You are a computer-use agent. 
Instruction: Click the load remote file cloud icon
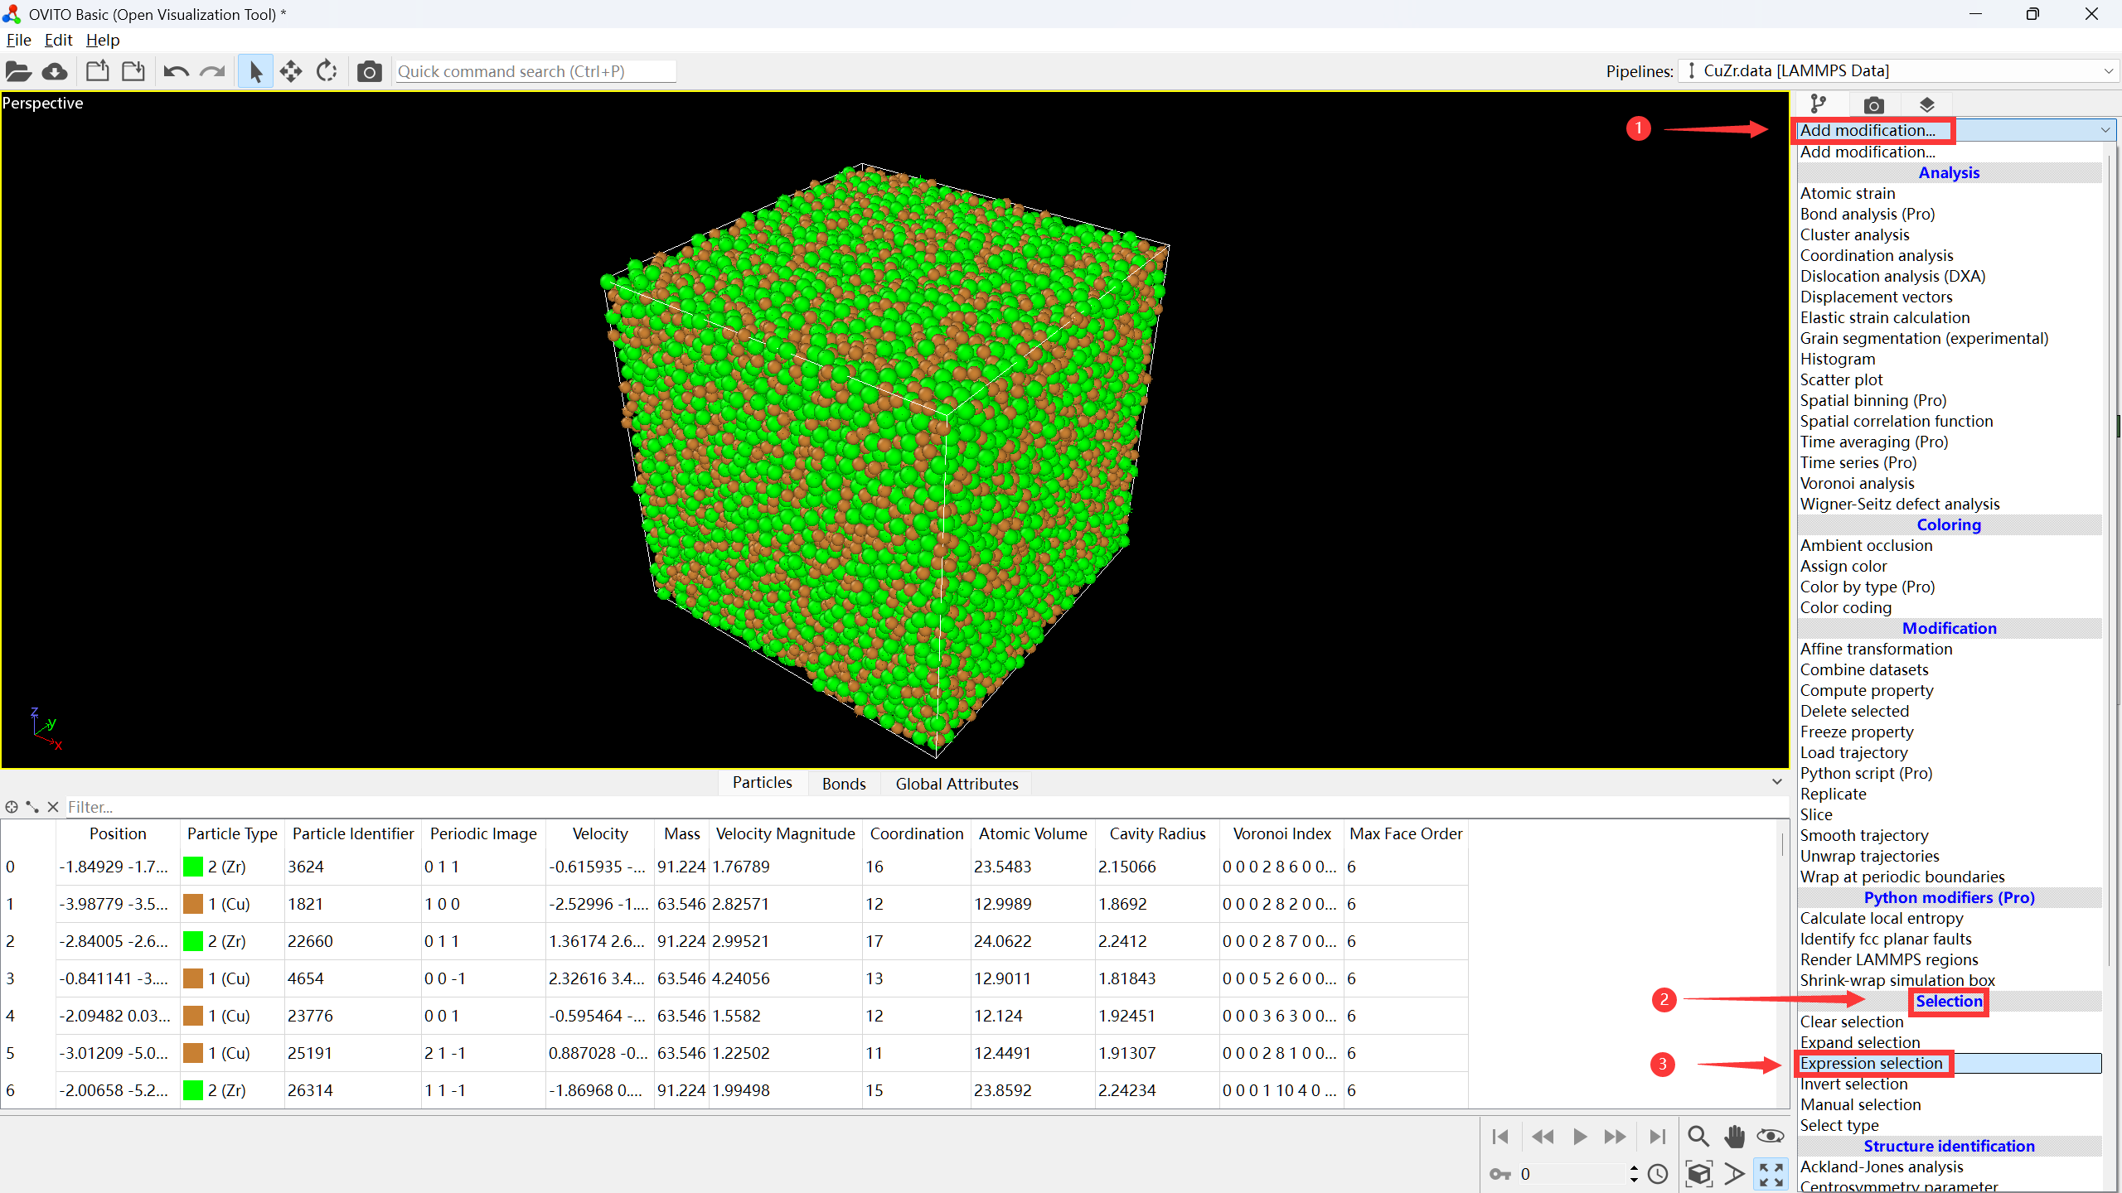pyautogui.click(x=55, y=72)
